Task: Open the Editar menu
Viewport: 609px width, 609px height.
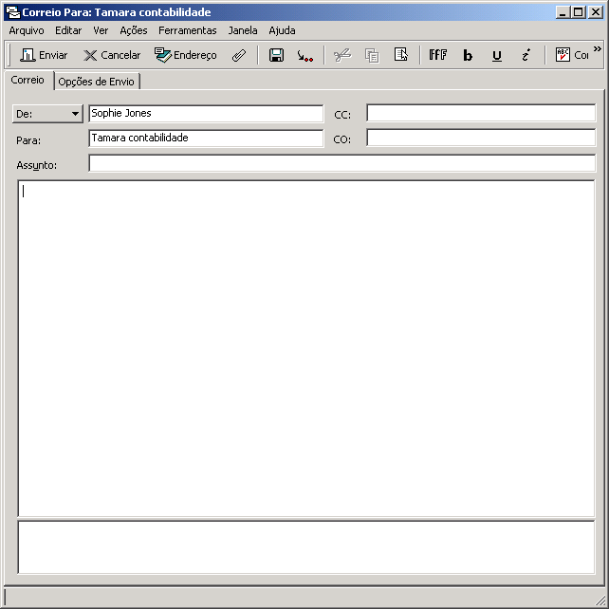Action: click(68, 30)
